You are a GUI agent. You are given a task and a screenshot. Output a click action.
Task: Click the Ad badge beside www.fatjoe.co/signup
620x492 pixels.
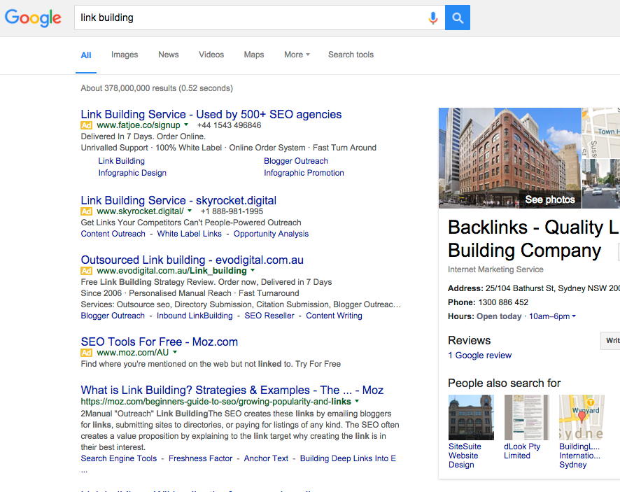point(86,125)
